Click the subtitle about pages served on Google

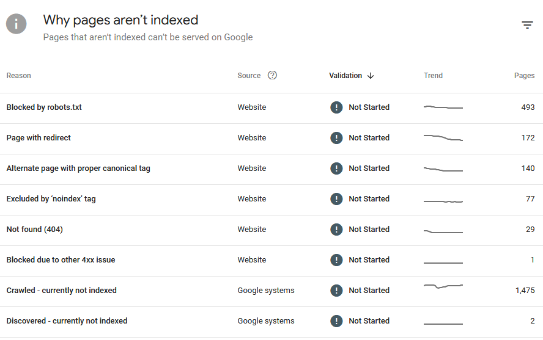tap(148, 37)
